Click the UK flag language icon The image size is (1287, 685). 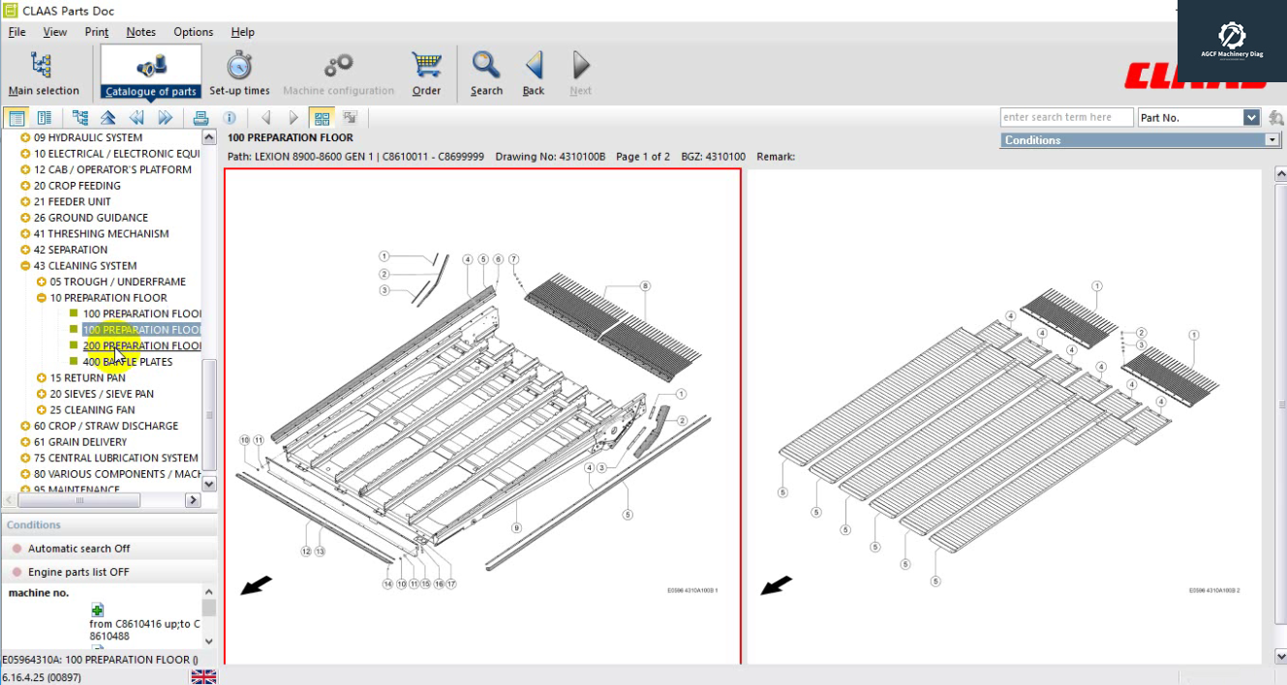pos(203,676)
